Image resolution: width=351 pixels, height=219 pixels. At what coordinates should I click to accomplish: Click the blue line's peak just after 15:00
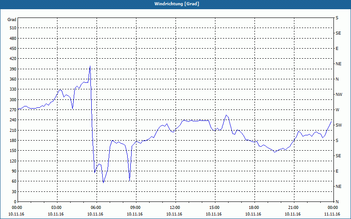[226, 115]
